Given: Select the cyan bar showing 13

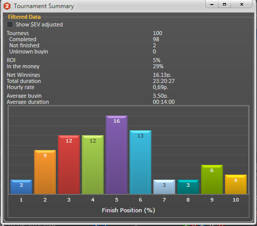Looking at the screenshot, I should click(x=140, y=162).
